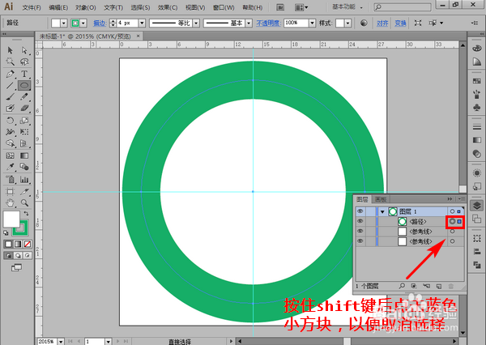Delete selection trash icon in Layers panel
486x345 pixels.
[x=451, y=286]
